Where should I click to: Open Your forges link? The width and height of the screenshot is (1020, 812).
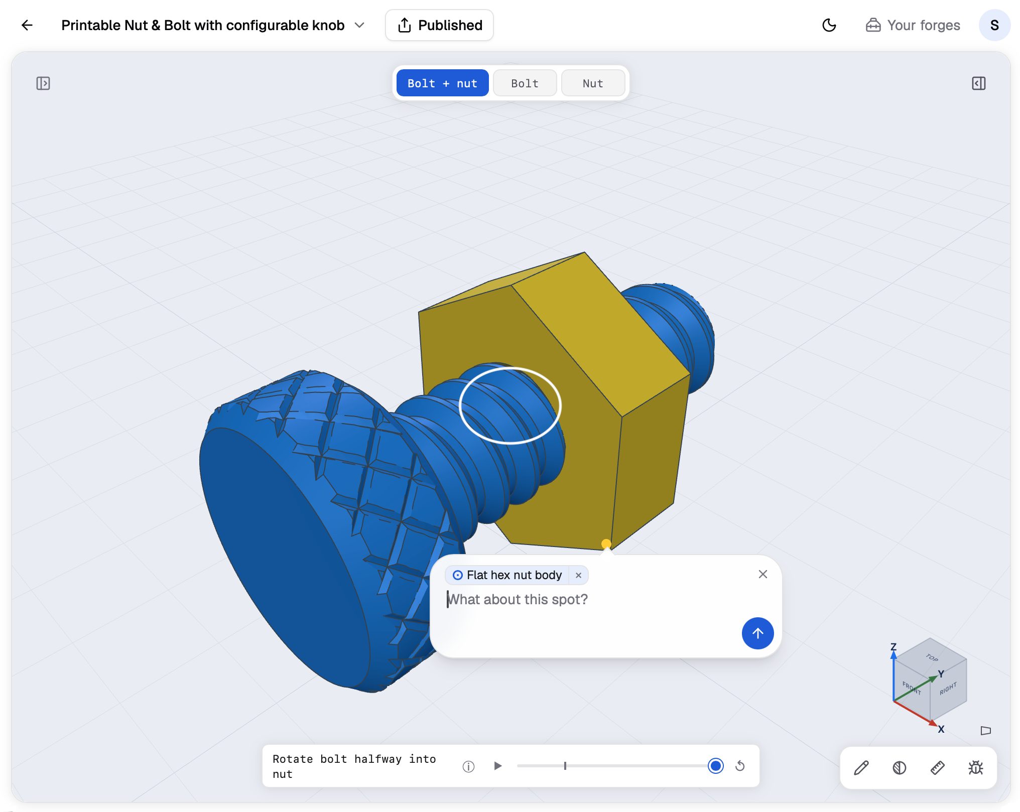[x=913, y=25]
